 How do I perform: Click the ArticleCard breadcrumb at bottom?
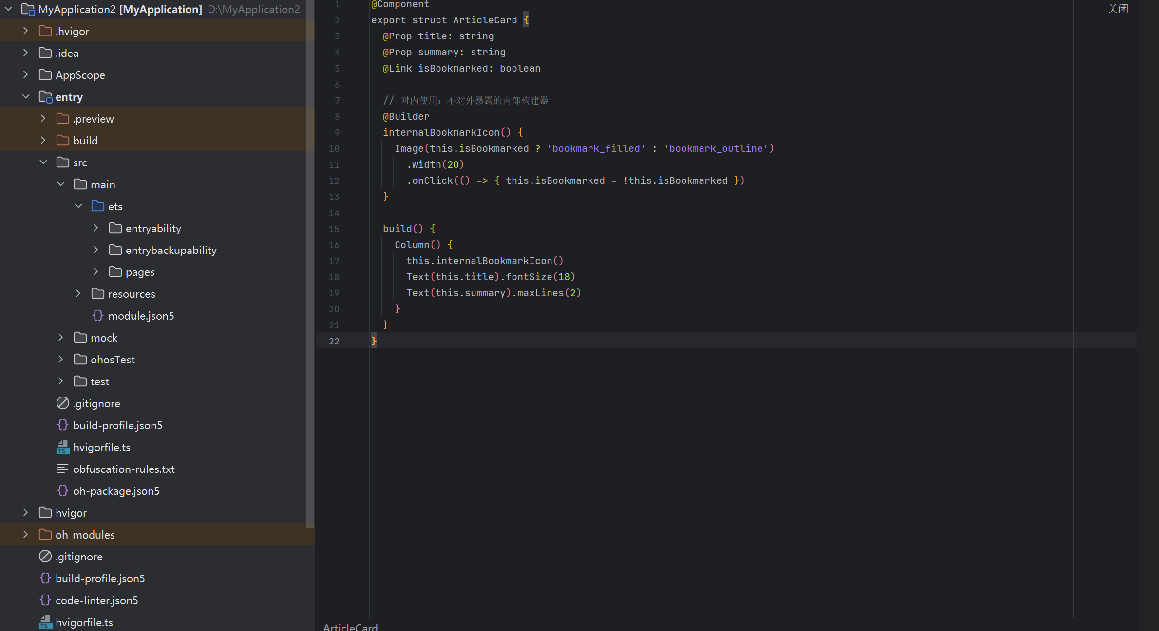(350, 627)
